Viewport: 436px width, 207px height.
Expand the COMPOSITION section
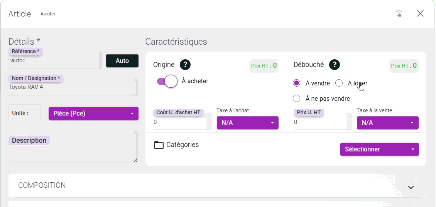411,187
